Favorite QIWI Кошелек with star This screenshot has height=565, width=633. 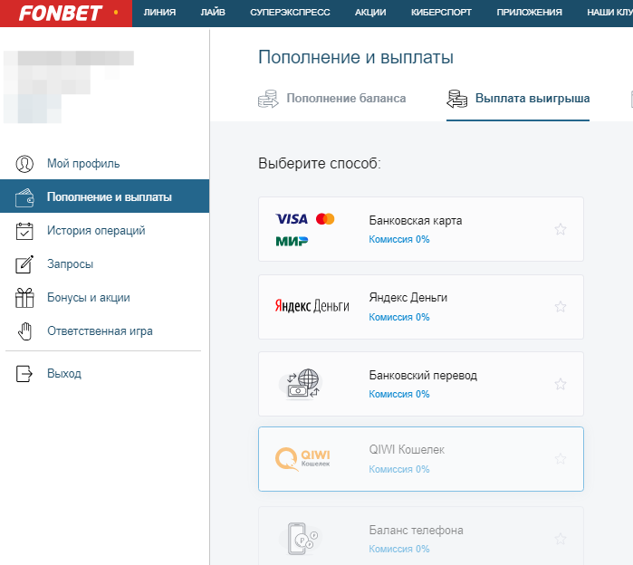tap(561, 459)
